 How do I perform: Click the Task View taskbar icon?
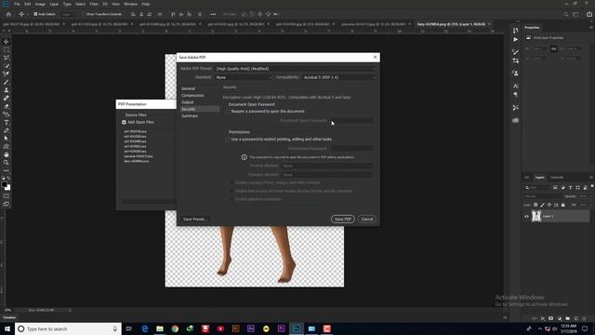point(128,328)
